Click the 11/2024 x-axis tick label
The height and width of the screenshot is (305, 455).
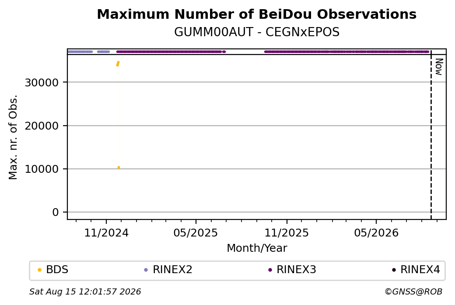(x=106, y=233)
